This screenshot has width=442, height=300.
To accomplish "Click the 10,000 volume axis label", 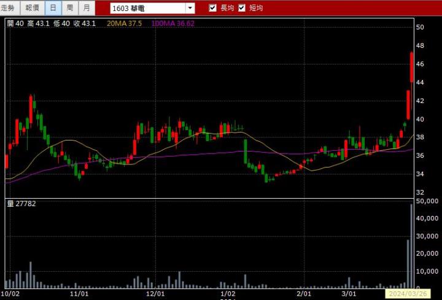I will tap(427, 271).
